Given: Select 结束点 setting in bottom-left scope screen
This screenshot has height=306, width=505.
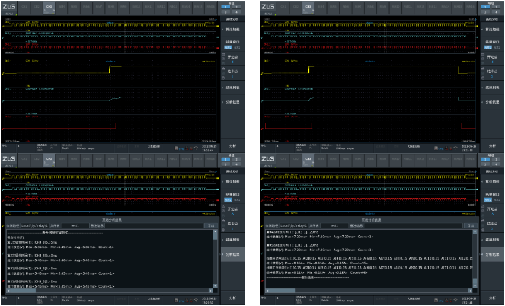Looking at the screenshot, I should click(232, 226).
